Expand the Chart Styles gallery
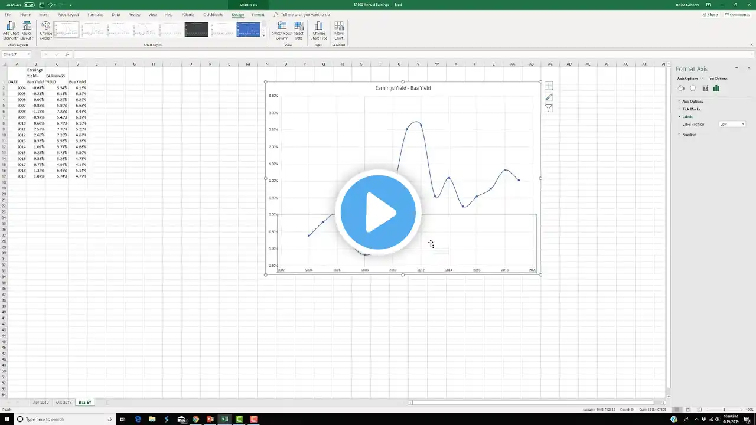 263,37
